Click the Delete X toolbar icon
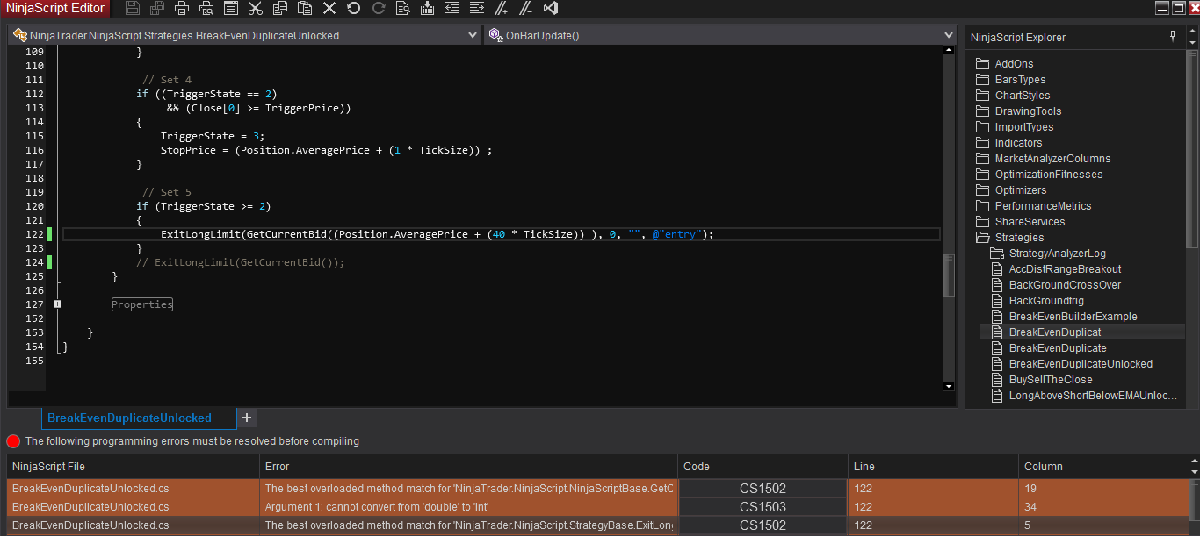This screenshot has height=536, width=1200. click(x=329, y=9)
